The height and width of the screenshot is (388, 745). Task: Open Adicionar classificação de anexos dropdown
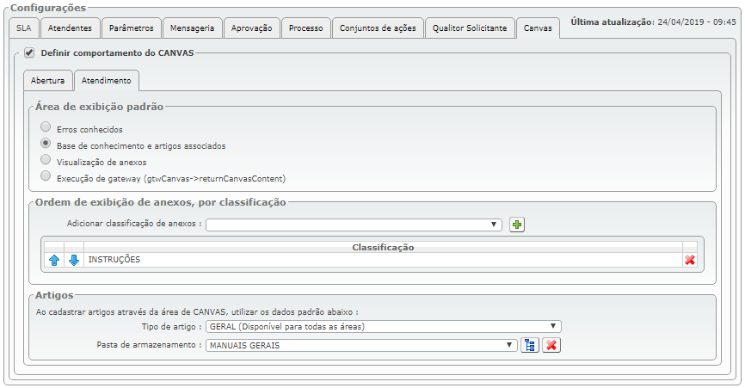[354, 225]
